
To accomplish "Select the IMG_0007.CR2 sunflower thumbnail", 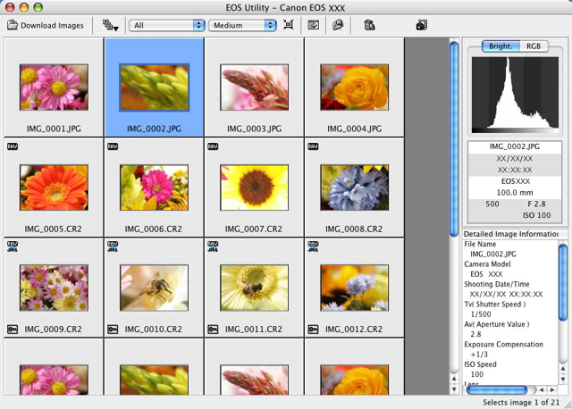I will click(x=254, y=188).
